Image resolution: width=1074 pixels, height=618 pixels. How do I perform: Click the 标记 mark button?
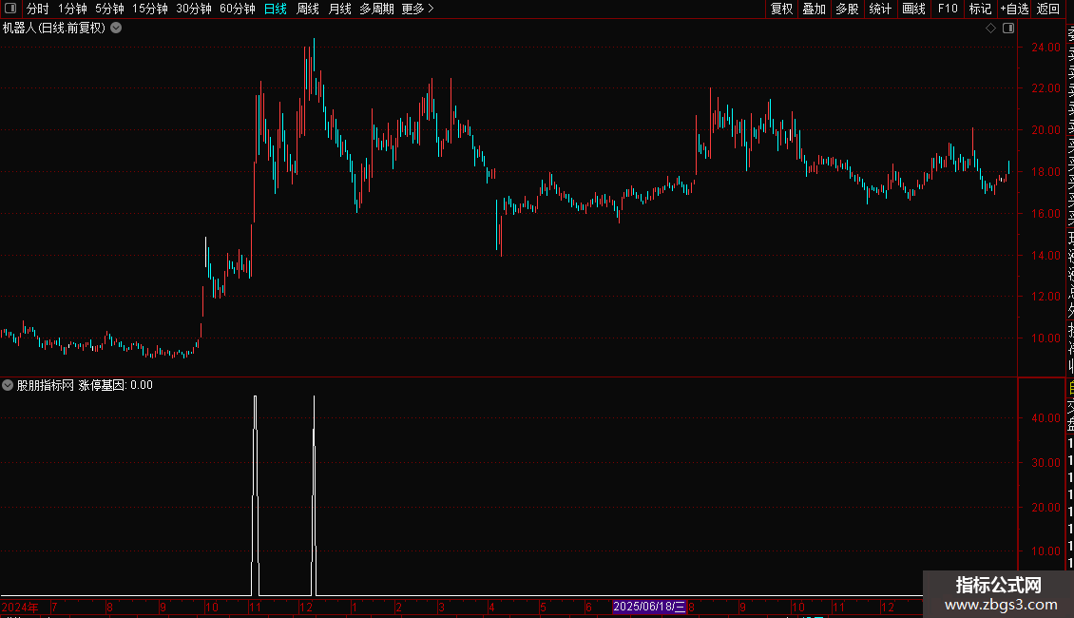click(980, 9)
